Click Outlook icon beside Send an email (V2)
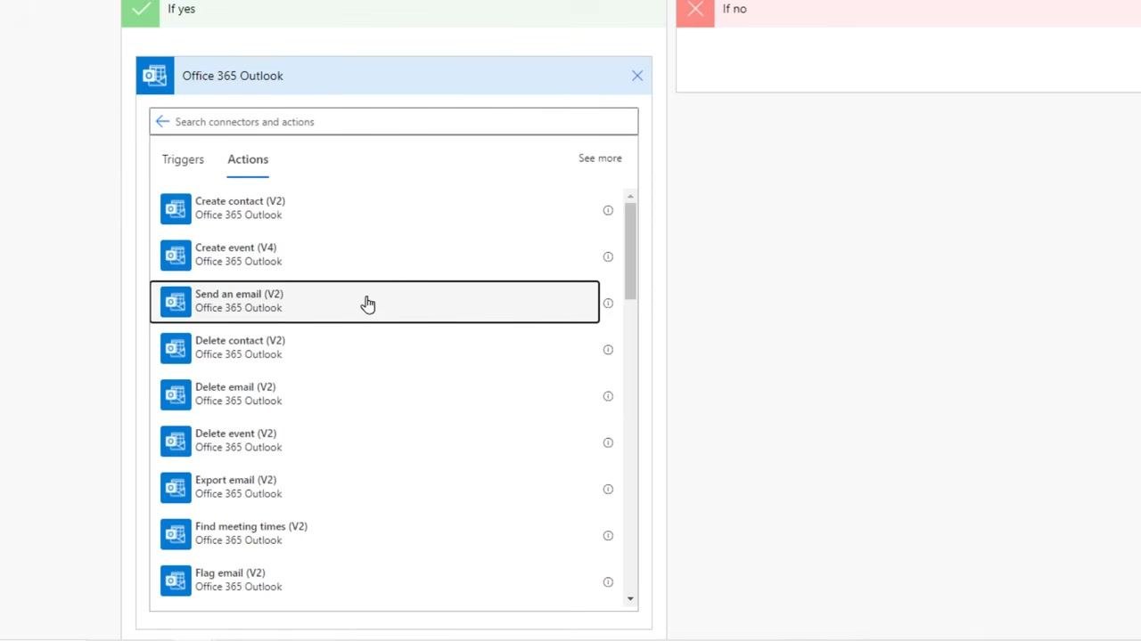Image resolution: width=1141 pixels, height=641 pixels. pos(176,302)
